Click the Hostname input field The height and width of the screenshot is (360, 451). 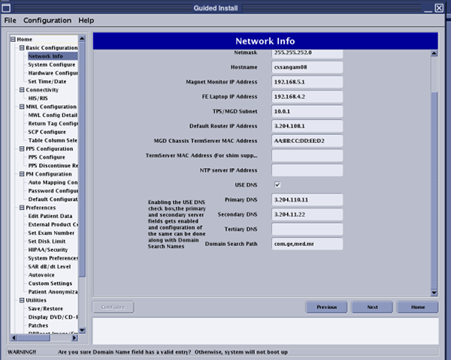pos(307,67)
